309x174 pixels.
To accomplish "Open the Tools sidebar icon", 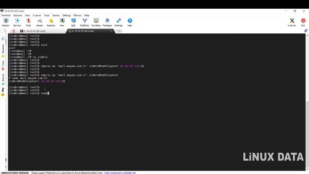I will pos(3,69).
